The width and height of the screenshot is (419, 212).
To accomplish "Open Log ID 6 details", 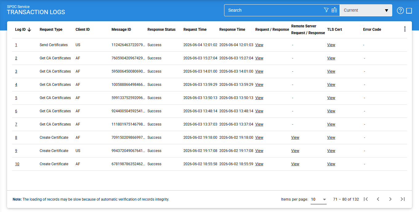I will click(x=16, y=111).
